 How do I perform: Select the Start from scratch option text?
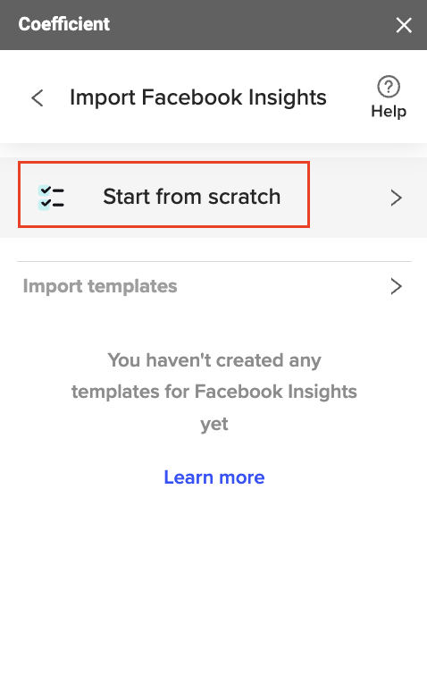click(x=191, y=197)
